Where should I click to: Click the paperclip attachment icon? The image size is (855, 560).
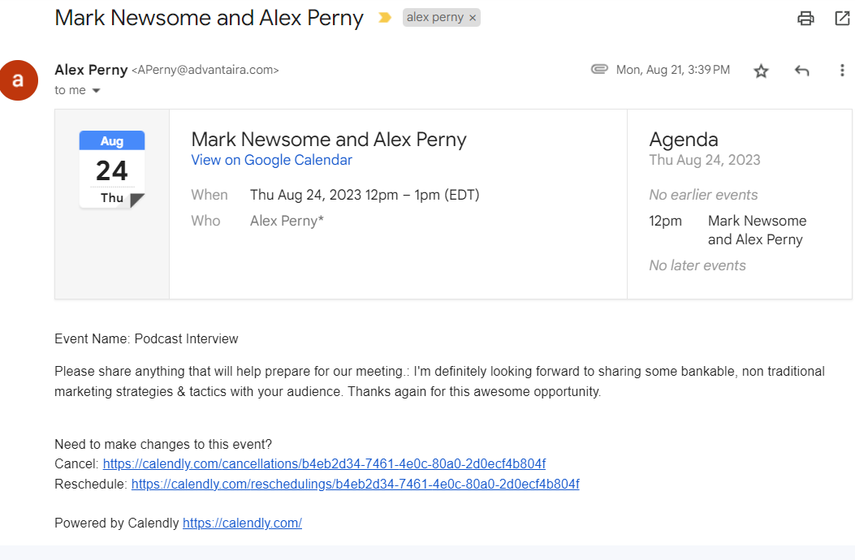(x=599, y=70)
